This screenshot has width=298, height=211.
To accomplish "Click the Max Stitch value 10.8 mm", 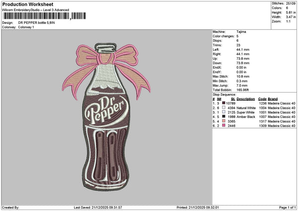I will 243,77.
